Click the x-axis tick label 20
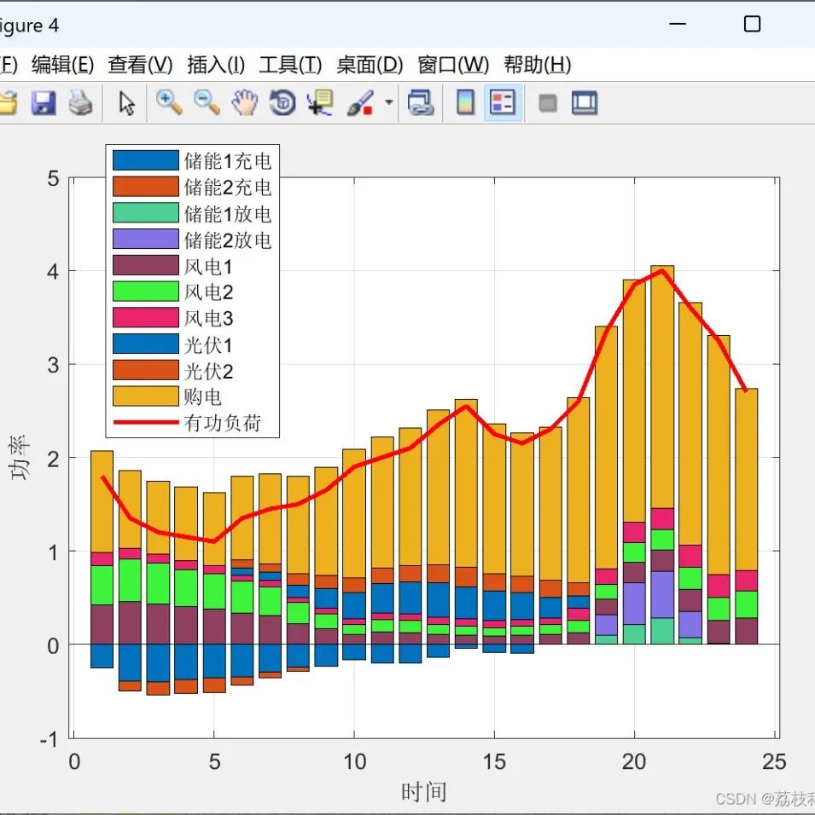The image size is (815, 815). 634,762
